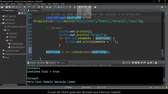Expand the moldes package

click(x=5, y=37)
